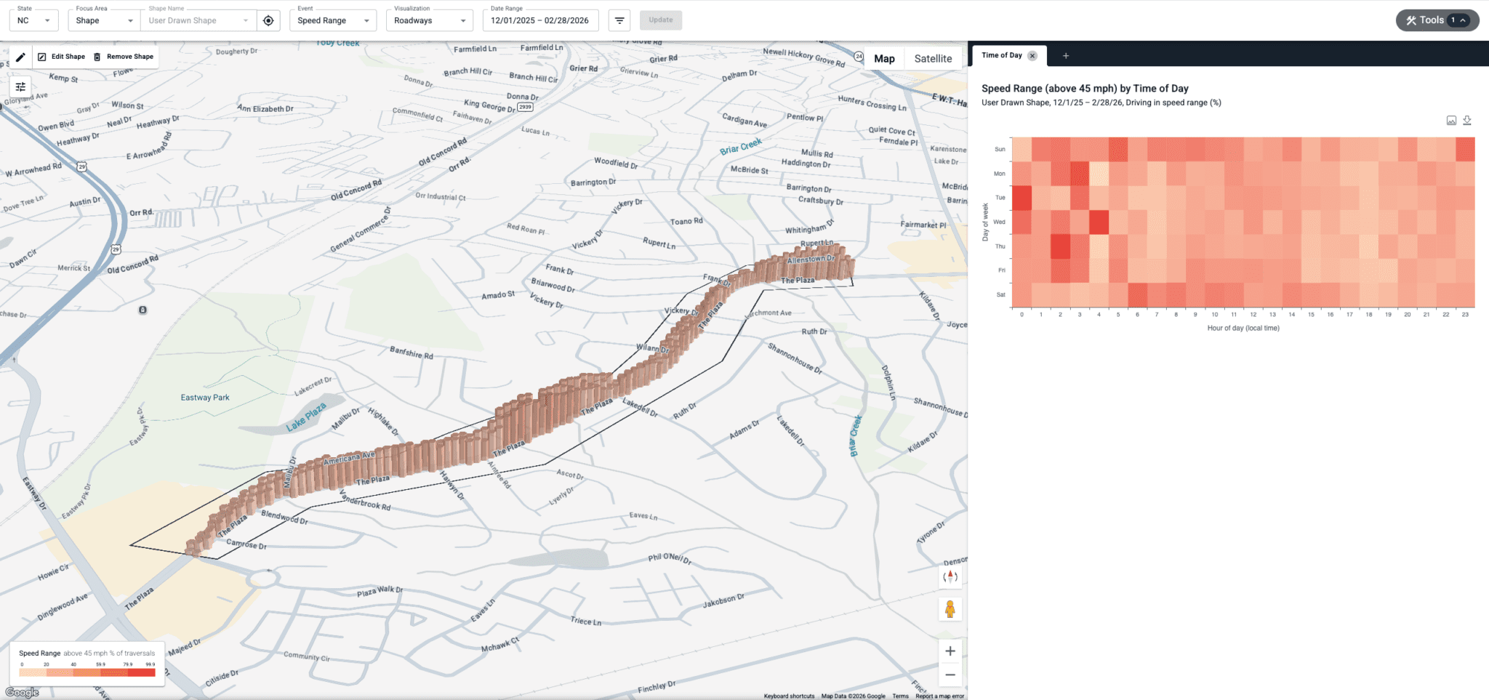1489x700 pixels.
Task: Switch map view to Satellite
Action: click(933, 59)
